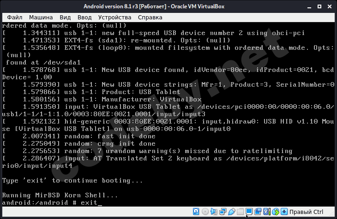This screenshot has width=337, height=219.
Task: Click the Правый Ctrl host key label
Action: (x=306, y=212)
